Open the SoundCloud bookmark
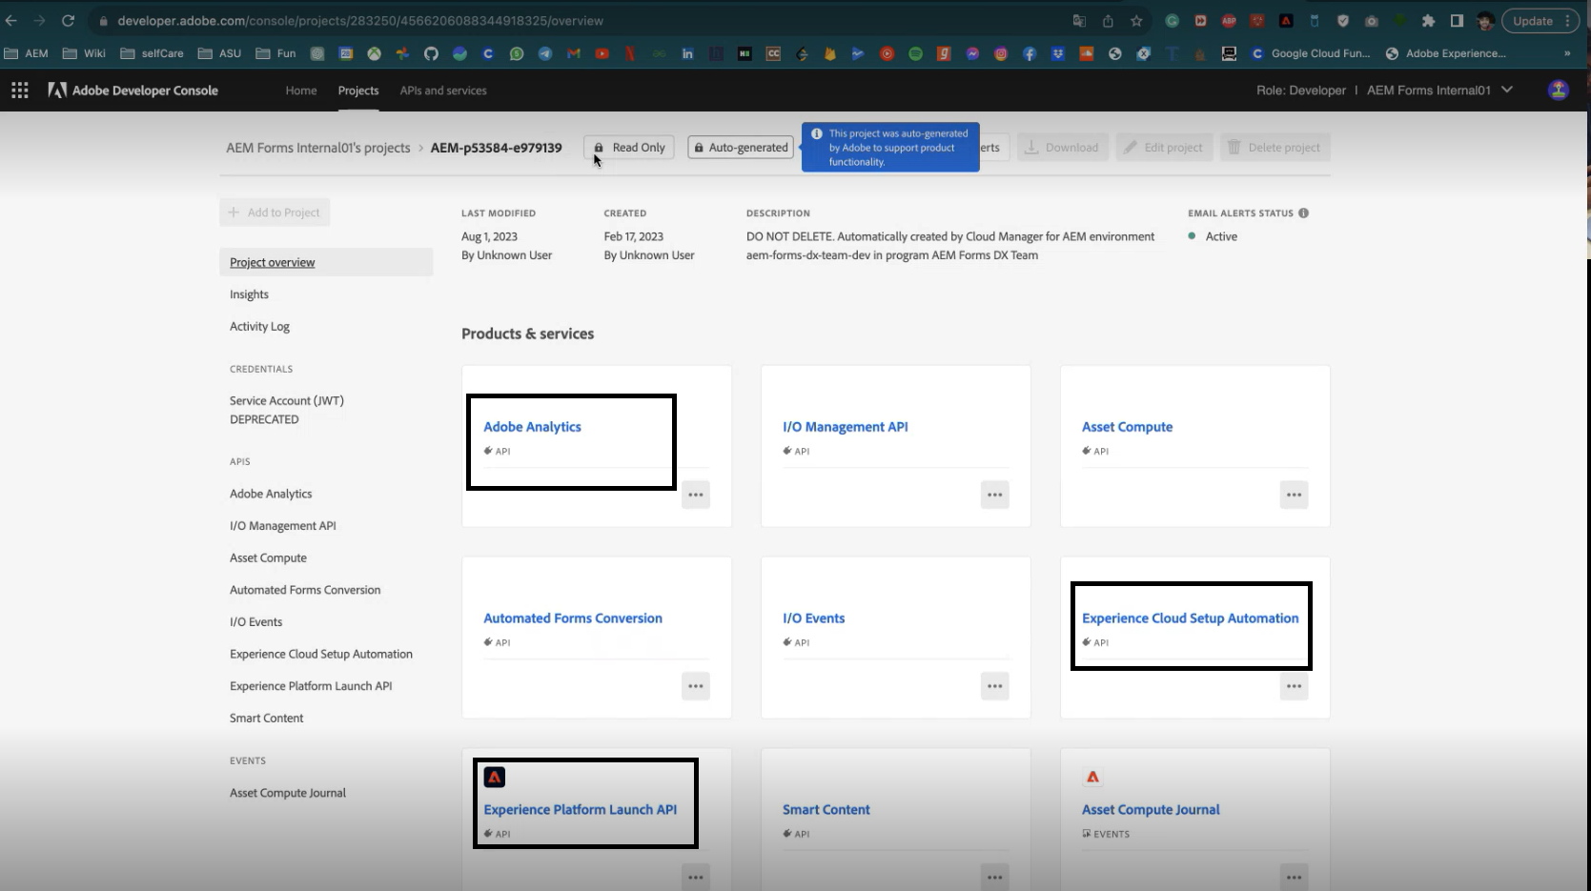Image resolution: width=1591 pixels, height=891 pixels. 1087,53
